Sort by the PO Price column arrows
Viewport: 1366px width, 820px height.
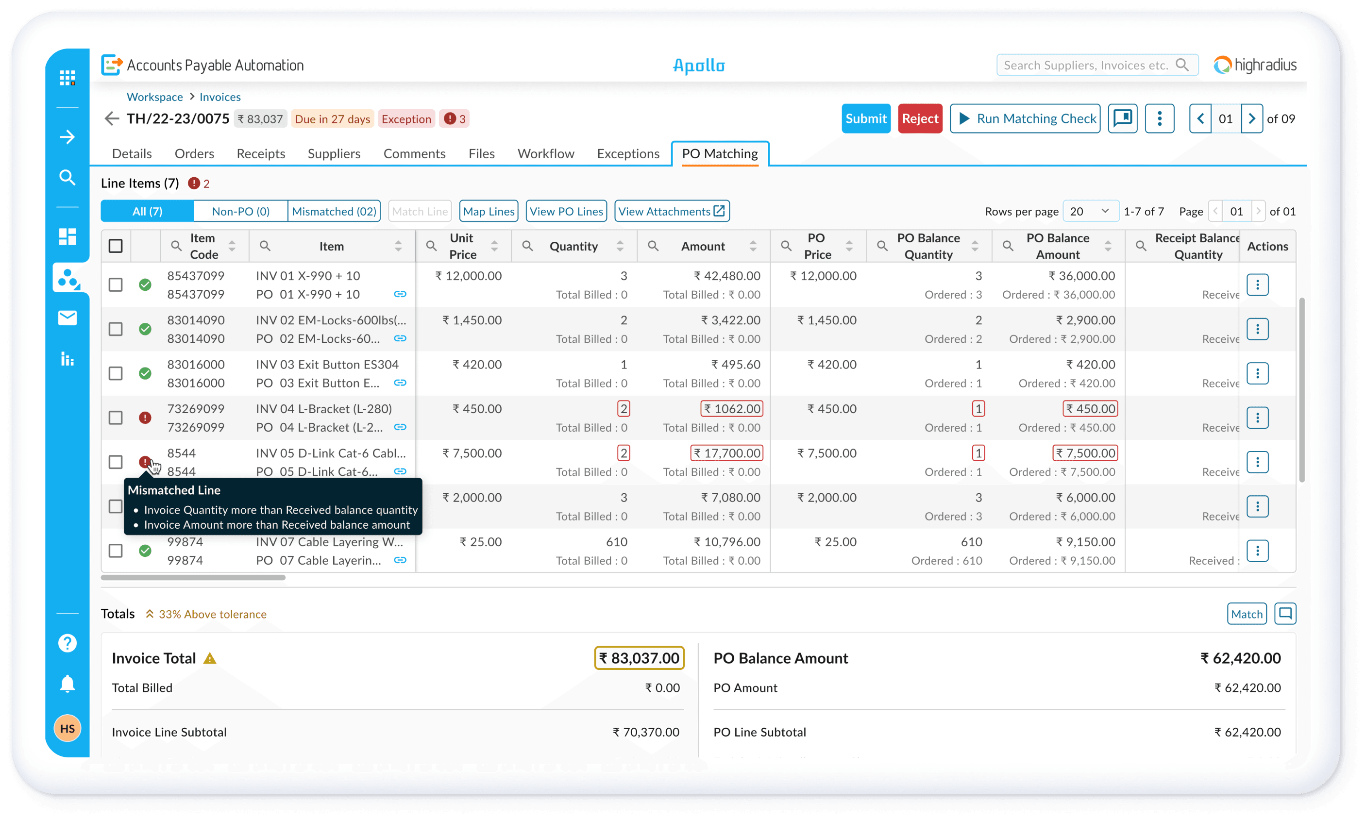tap(849, 246)
